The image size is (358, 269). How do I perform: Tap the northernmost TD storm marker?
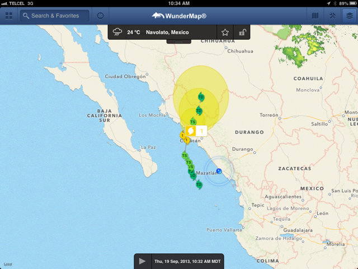click(201, 98)
